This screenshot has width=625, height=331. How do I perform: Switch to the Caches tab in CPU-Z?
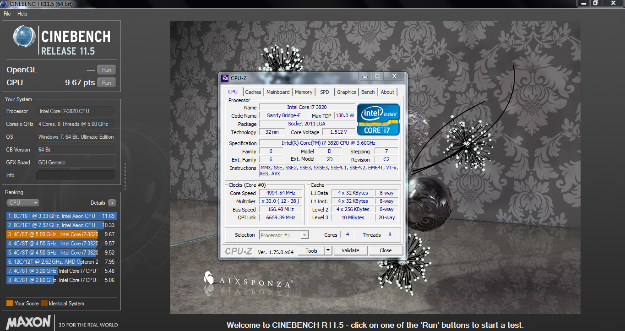(253, 92)
